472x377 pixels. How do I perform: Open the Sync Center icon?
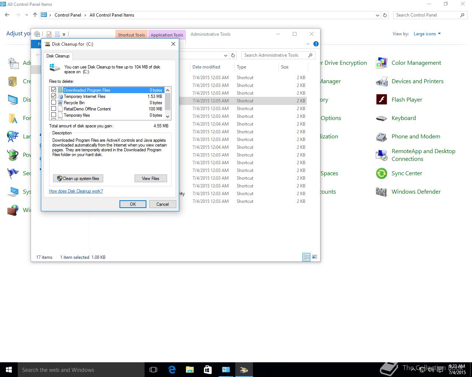coord(381,173)
